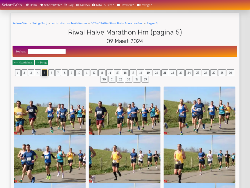
Task: Go to gallery page 23
Action: click(181, 73)
